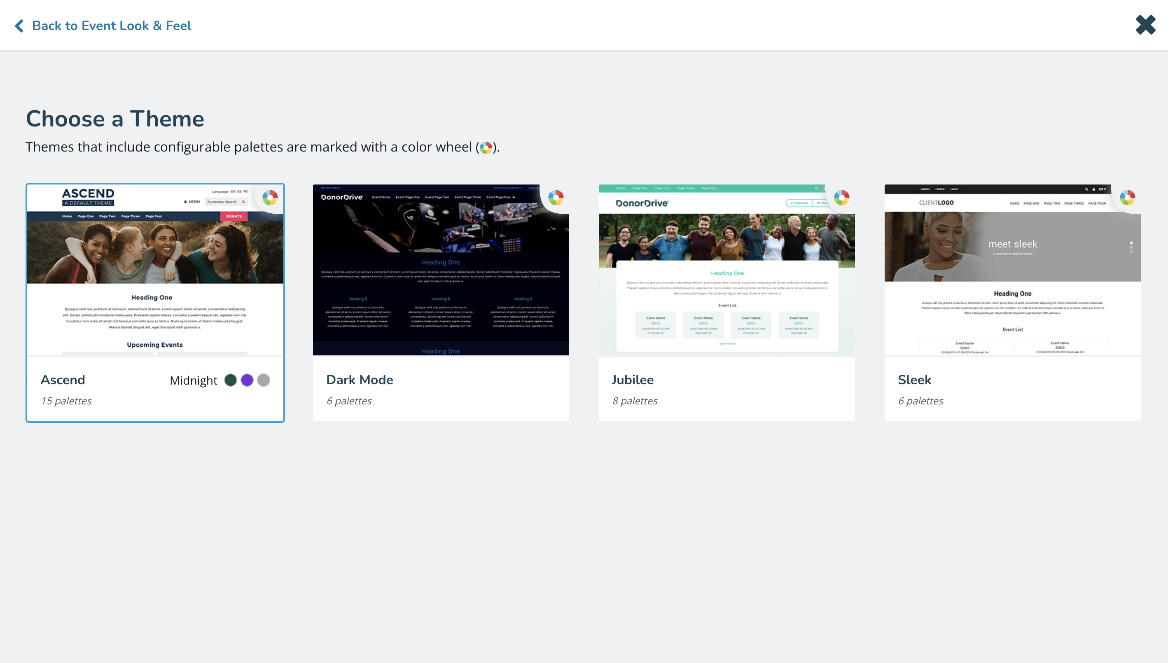Pick the purple Midnight palette swatch
The width and height of the screenshot is (1168, 663).
click(247, 380)
